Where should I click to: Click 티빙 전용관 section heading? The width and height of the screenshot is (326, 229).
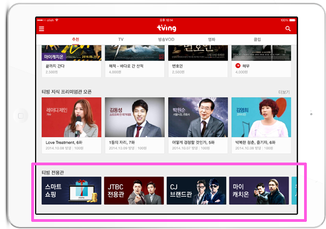pyautogui.click(x=53, y=172)
